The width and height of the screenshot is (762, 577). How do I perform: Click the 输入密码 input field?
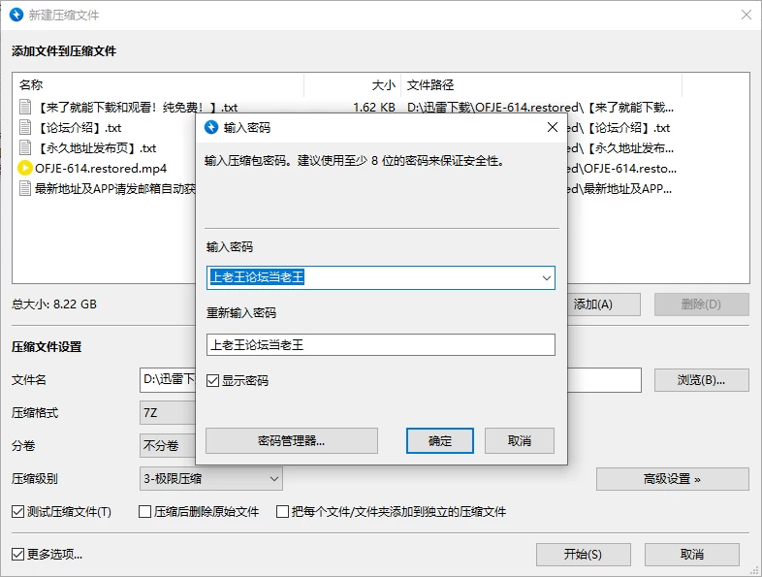click(380, 278)
